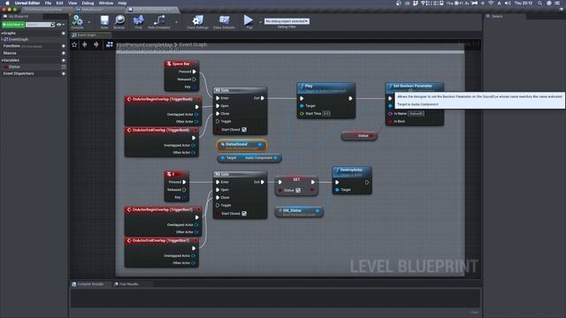The height and width of the screenshot is (318, 566).
Task: Click the back navigation arrow in graph
Action: [85, 44]
